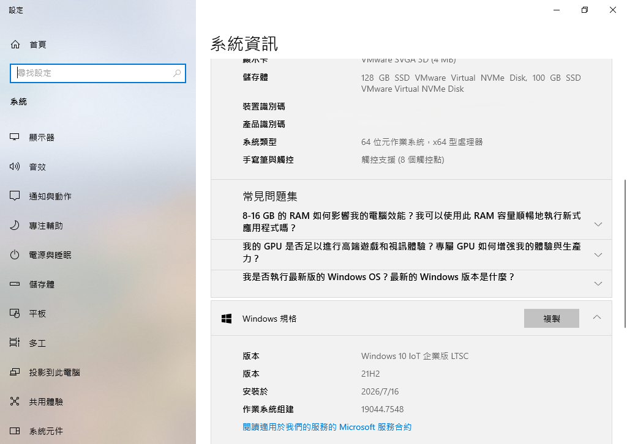Viewport: 627px width, 444px height.
Task: Click the 2026/7/16 install date
Action: pyautogui.click(x=380, y=391)
